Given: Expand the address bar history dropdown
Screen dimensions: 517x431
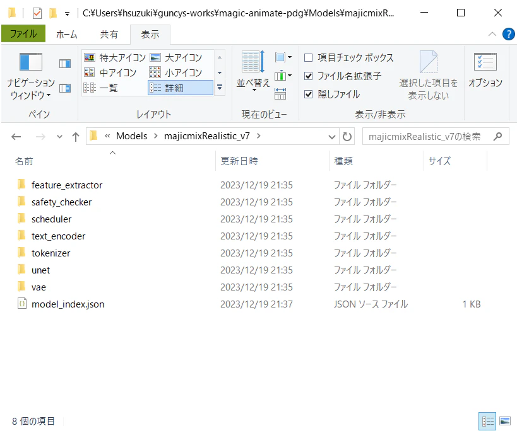Looking at the screenshot, I should (x=332, y=137).
